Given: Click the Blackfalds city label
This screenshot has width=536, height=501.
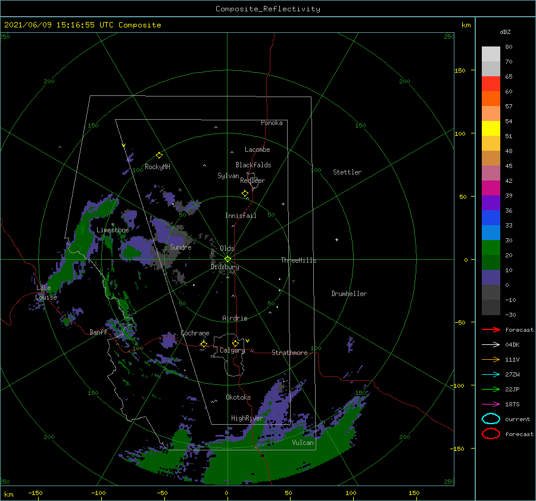Looking at the screenshot, I should click(253, 165).
